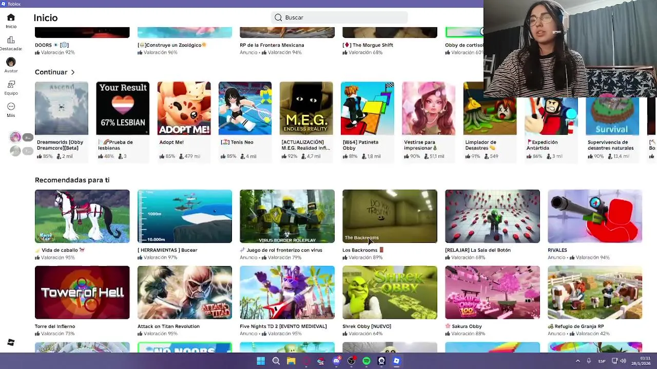Open the Roblox taskbar icon

(x=396, y=361)
